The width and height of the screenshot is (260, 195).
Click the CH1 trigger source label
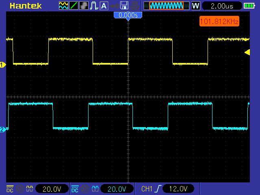click(x=147, y=189)
